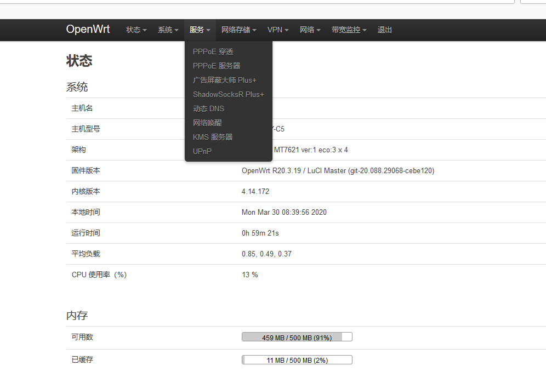Click local time value Mon Mar 30
This screenshot has width=546, height=383.
tap(284, 213)
